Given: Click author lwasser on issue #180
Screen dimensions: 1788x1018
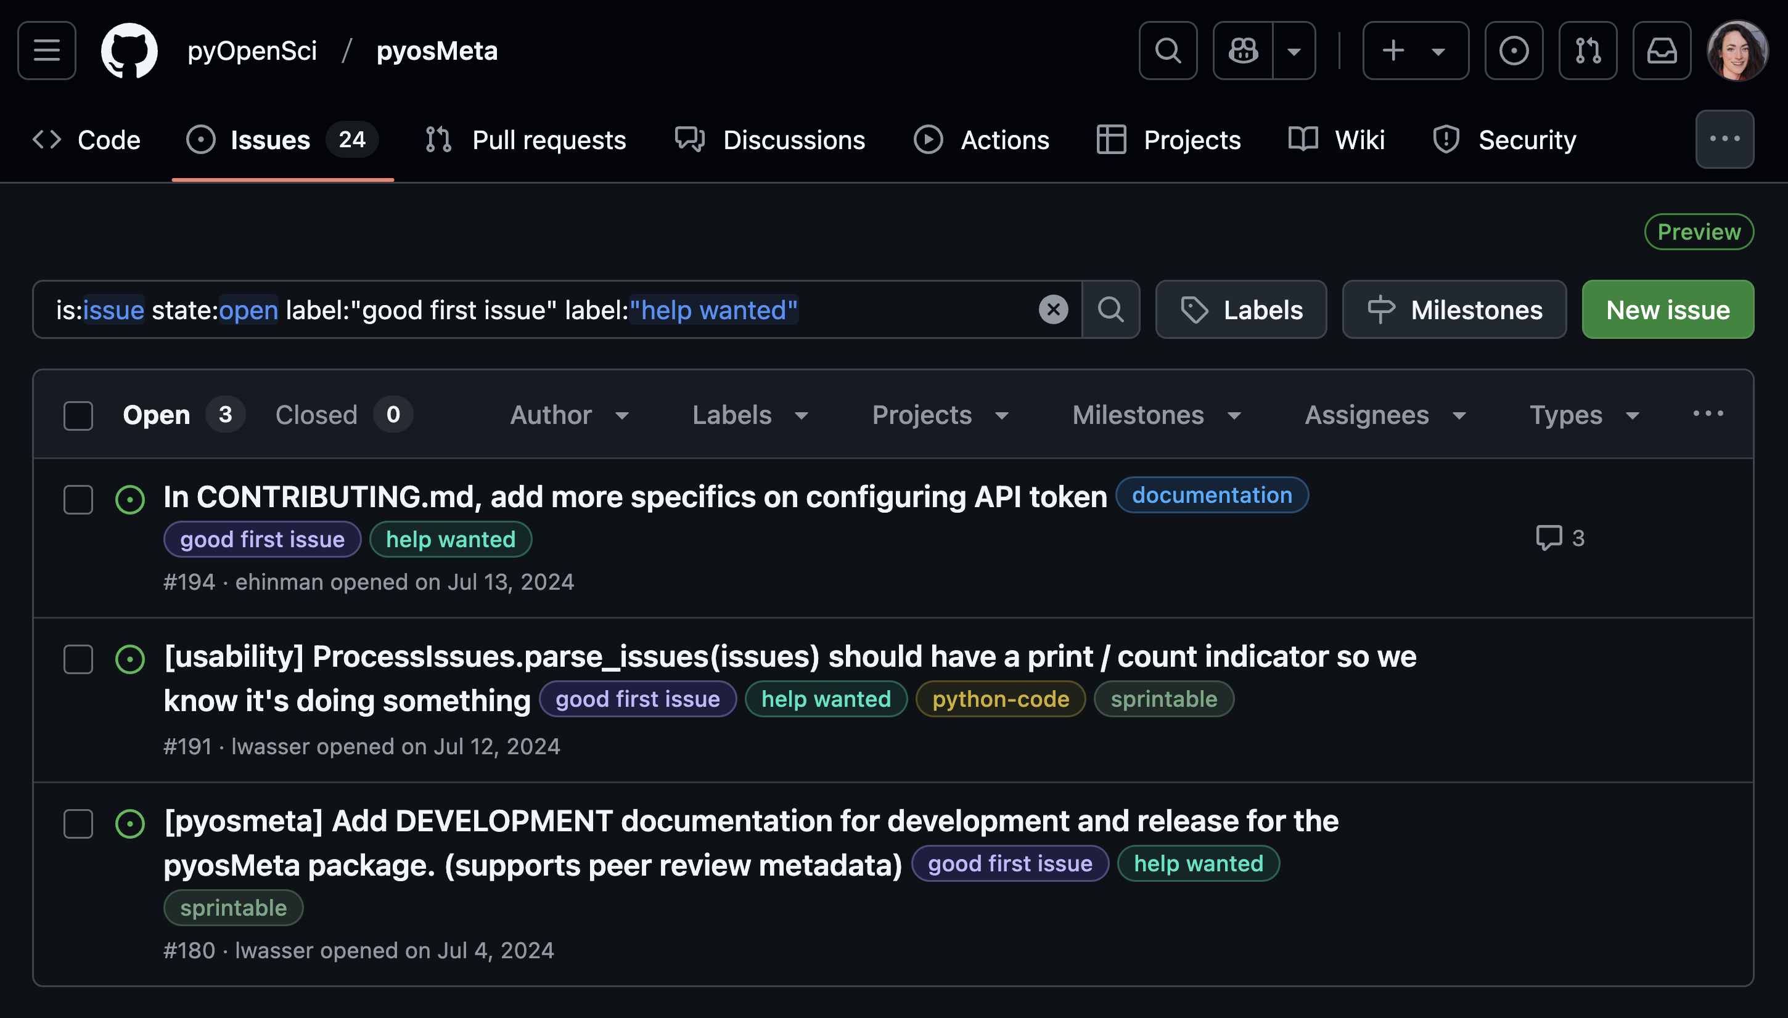Looking at the screenshot, I should click(x=274, y=950).
